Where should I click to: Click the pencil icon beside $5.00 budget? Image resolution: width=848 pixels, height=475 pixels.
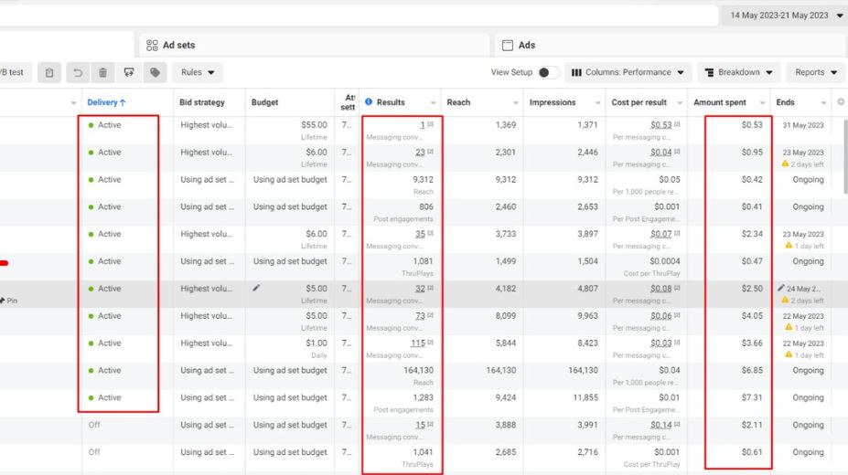[256, 289]
